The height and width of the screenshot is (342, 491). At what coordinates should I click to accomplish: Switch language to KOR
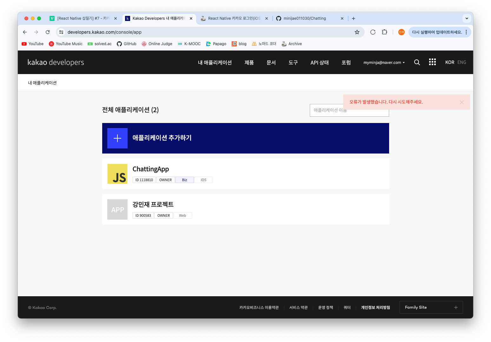click(450, 62)
